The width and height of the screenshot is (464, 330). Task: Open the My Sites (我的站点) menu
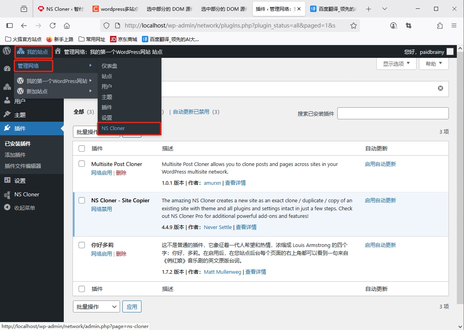tap(33, 52)
